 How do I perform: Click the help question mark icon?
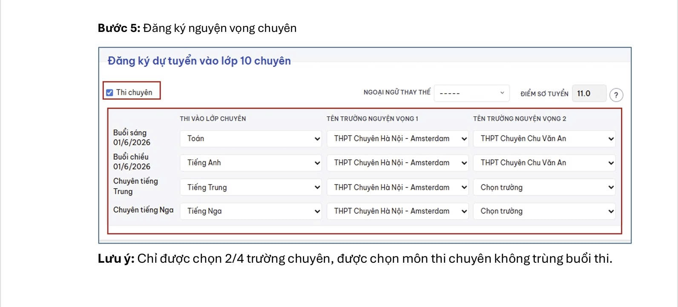pos(616,95)
